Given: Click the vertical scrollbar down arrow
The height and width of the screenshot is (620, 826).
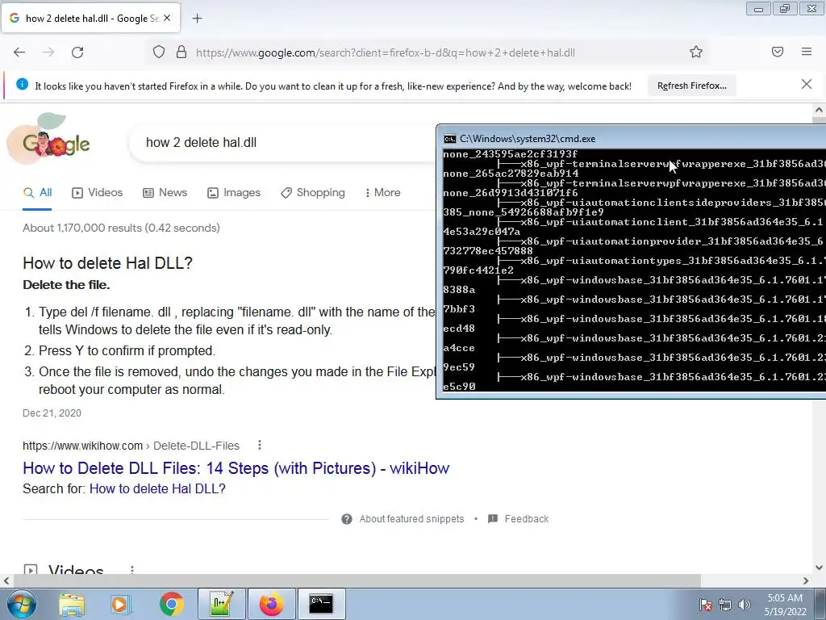Looking at the screenshot, I should pos(819,568).
